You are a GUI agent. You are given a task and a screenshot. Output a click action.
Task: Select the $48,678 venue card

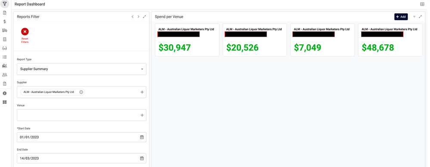click(x=390, y=40)
